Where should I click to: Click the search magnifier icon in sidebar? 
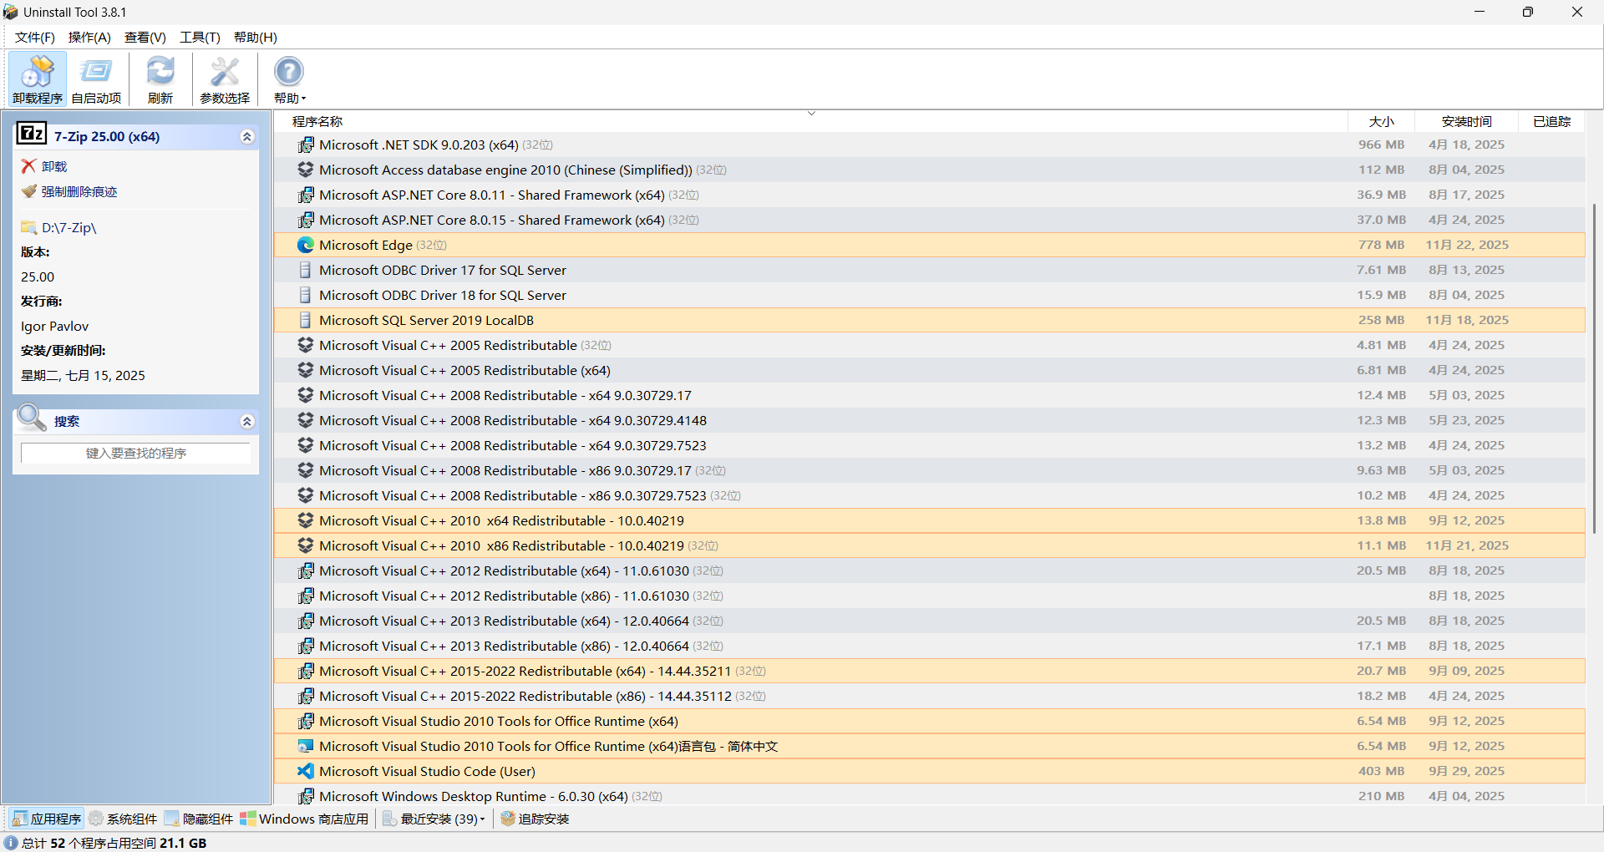tap(32, 419)
